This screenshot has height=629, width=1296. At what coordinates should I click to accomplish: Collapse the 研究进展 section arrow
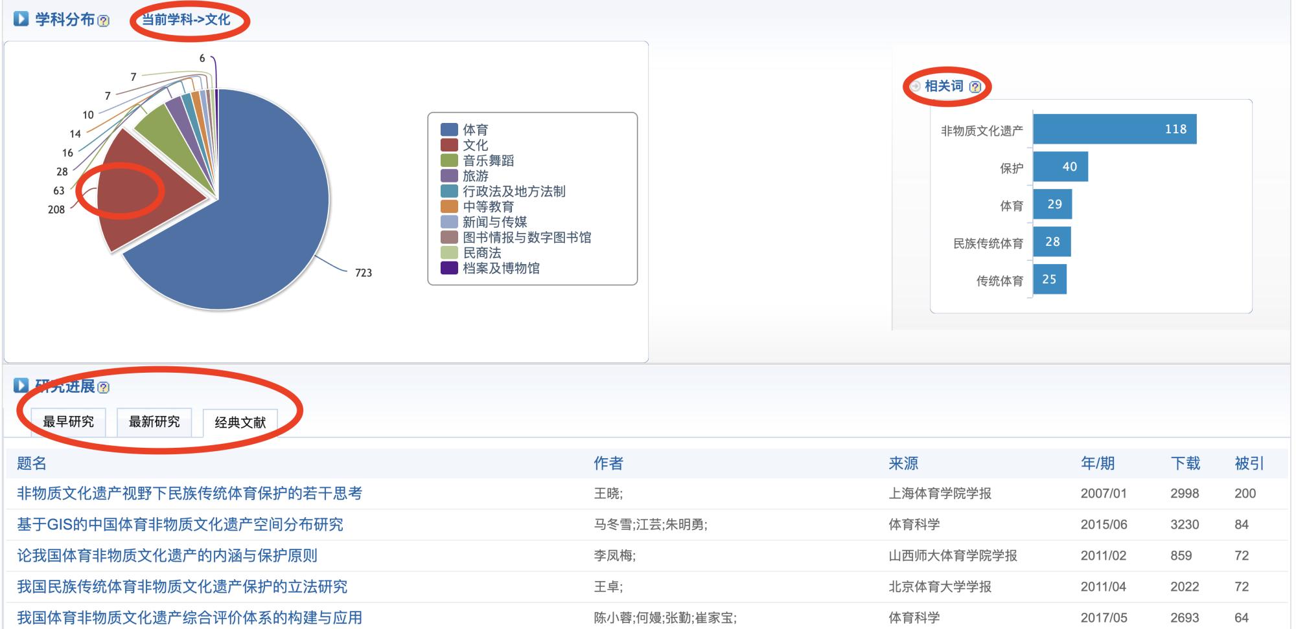(21, 386)
